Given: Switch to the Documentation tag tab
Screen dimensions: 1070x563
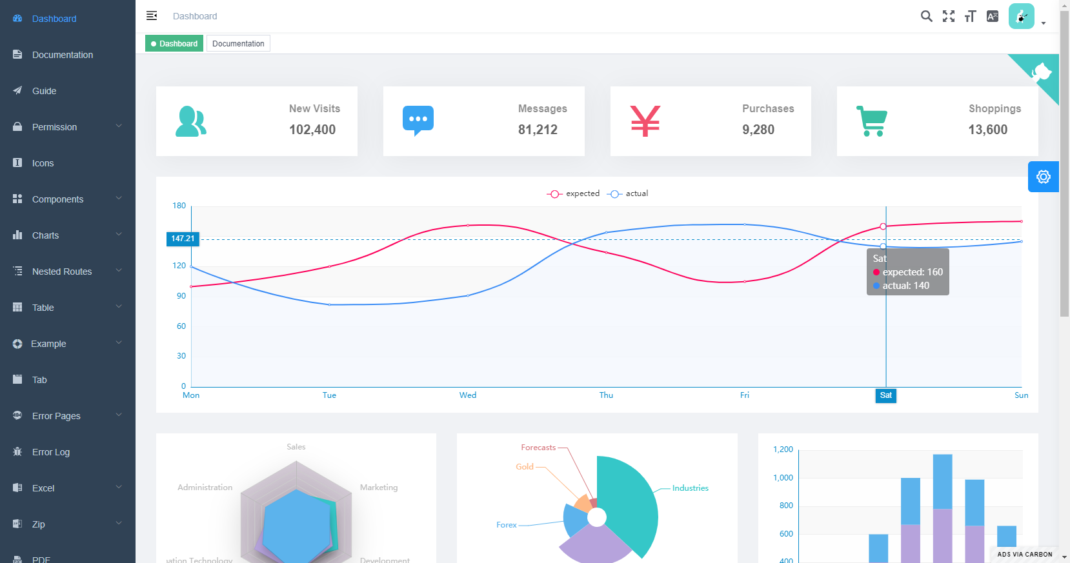Looking at the screenshot, I should coord(238,44).
